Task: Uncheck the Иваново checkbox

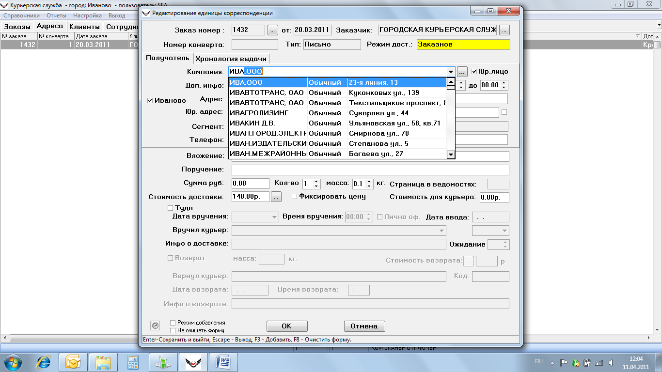Action: pyautogui.click(x=150, y=101)
